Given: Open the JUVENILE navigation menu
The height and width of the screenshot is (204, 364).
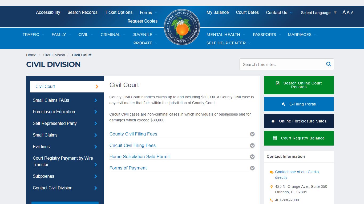Looking at the screenshot, I should point(145,35).
